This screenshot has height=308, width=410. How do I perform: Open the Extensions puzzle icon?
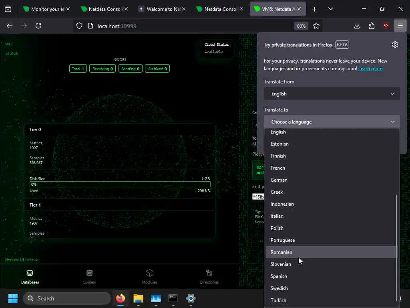click(x=372, y=26)
